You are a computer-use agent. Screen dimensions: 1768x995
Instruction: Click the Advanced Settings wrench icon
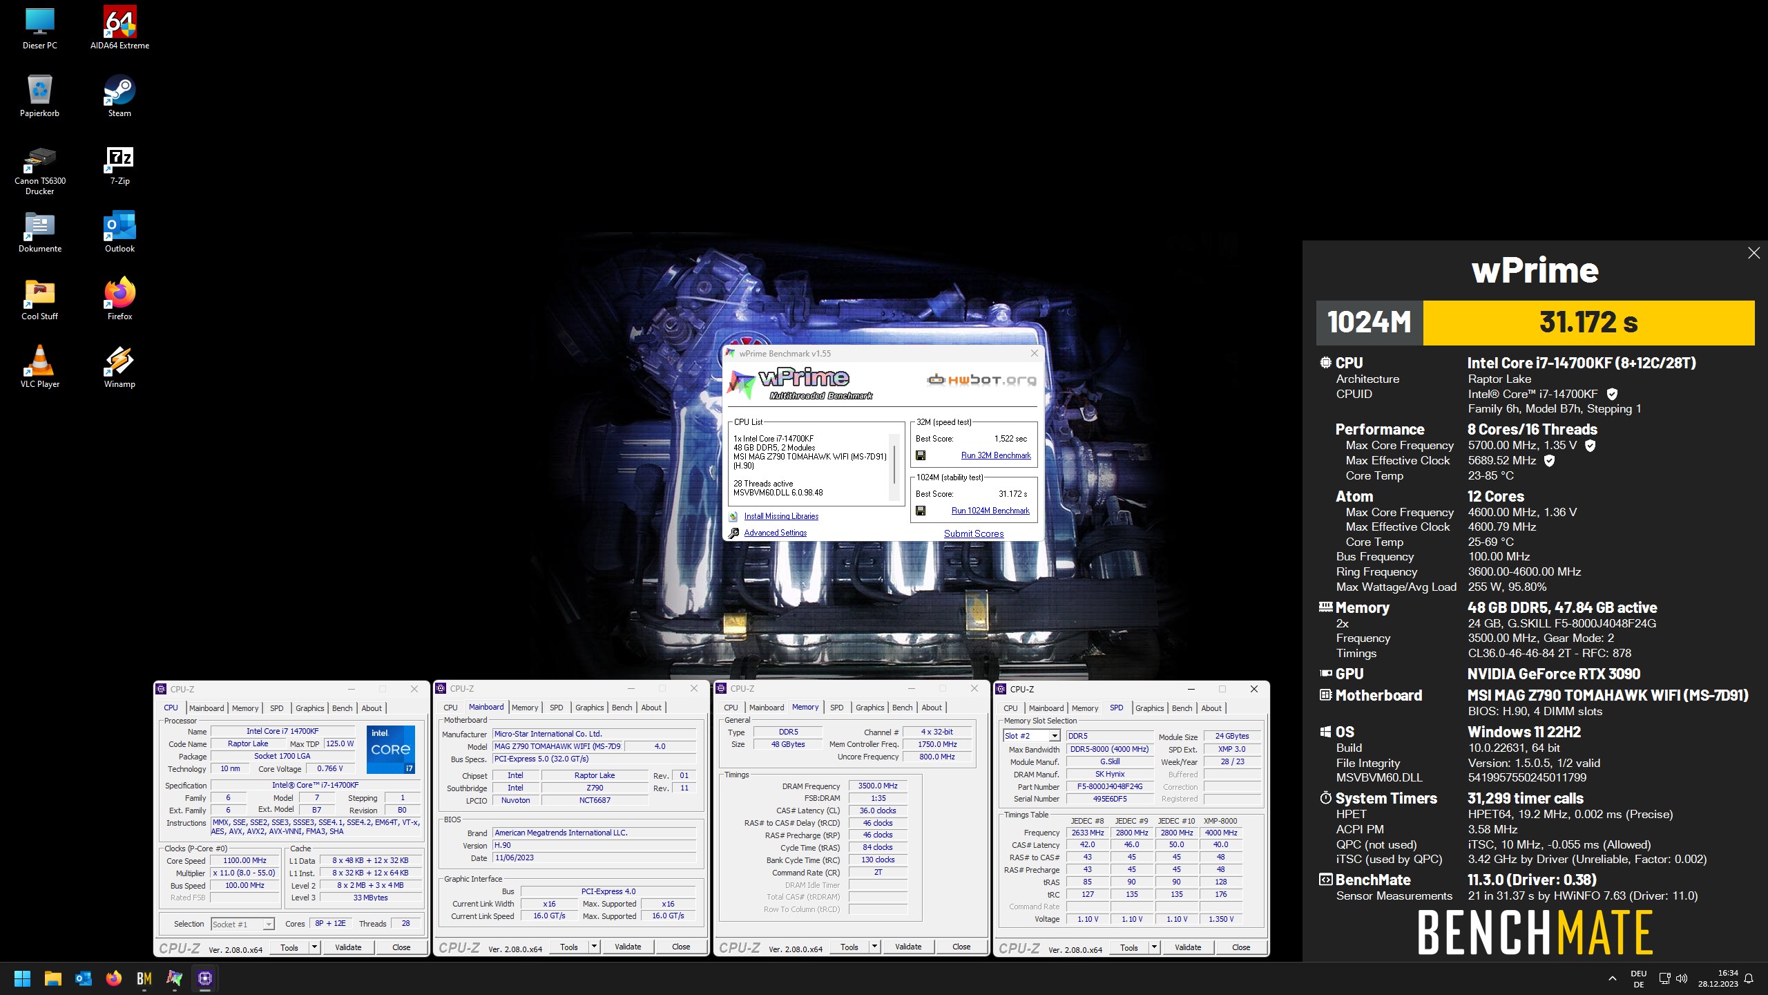tap(733, 533)
